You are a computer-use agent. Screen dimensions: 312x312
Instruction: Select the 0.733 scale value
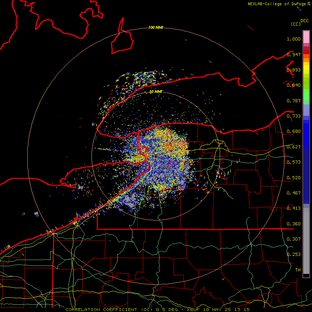pyautogui.click(x=294, y=116)
